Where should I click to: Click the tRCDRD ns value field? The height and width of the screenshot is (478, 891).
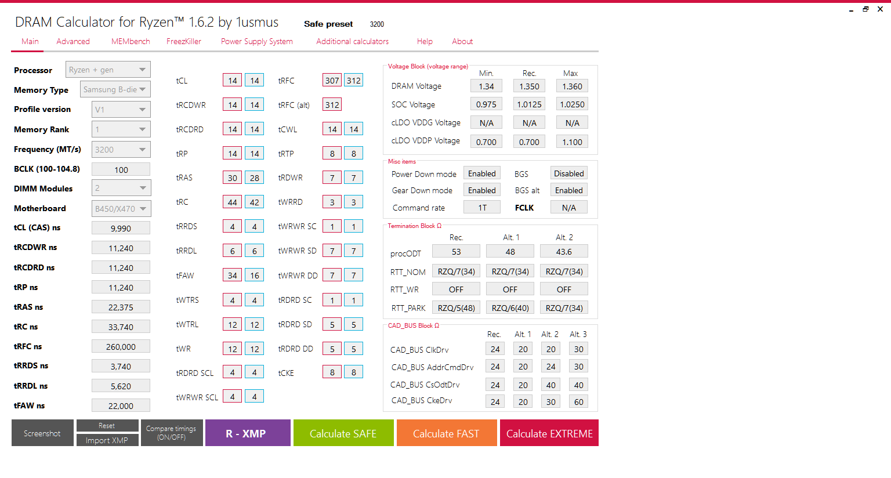point(121,267)
